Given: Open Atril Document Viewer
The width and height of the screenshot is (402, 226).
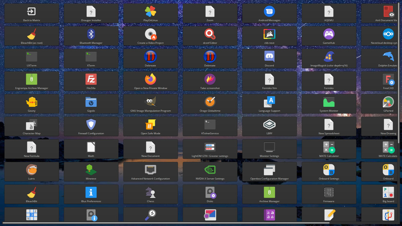Looking at the screenshot, I should pyautogui.click(x=379, y=13).
